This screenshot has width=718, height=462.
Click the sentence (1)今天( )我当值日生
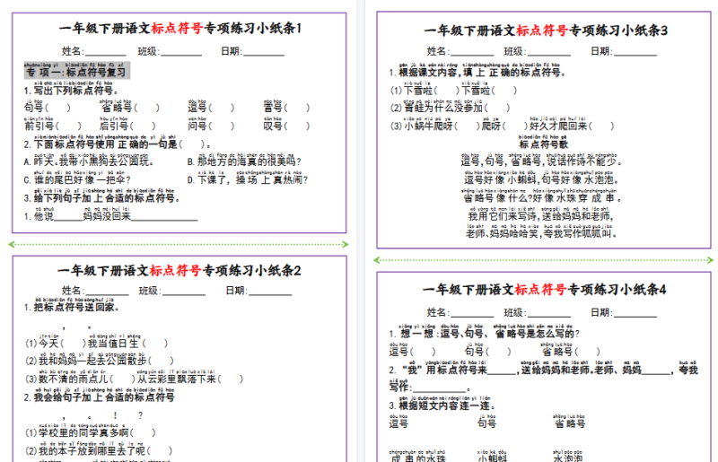pos(97,343)
